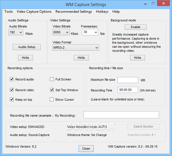Open the Hotkeys menu

pos(102,12)
